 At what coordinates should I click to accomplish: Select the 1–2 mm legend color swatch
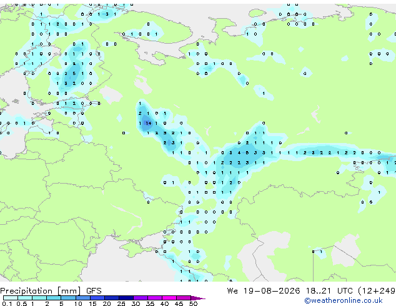[39, 298]
